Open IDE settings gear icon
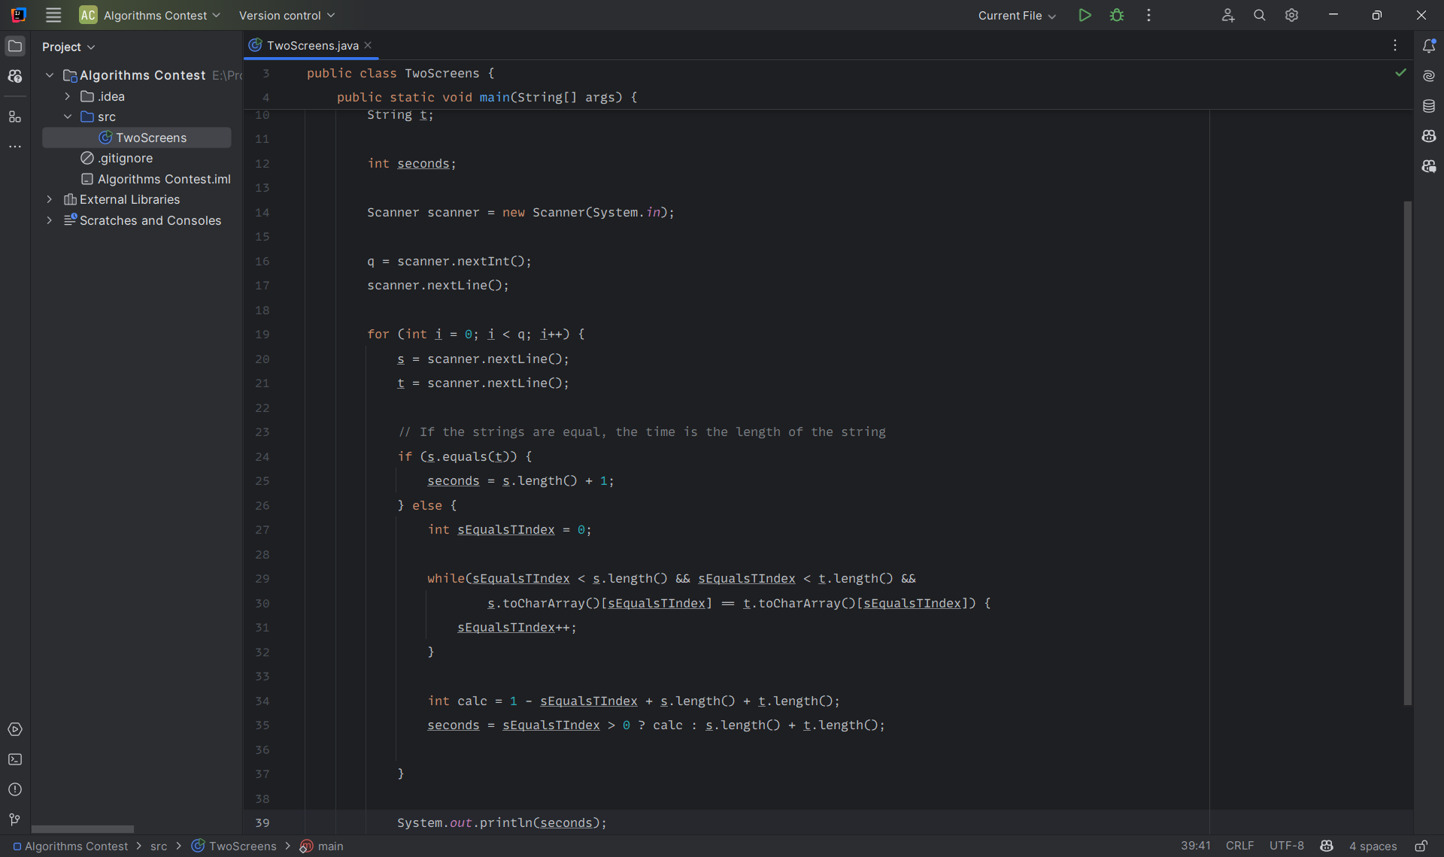 coord(1291,15)
